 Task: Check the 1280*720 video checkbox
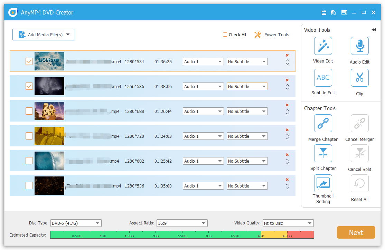click(29, 136)
